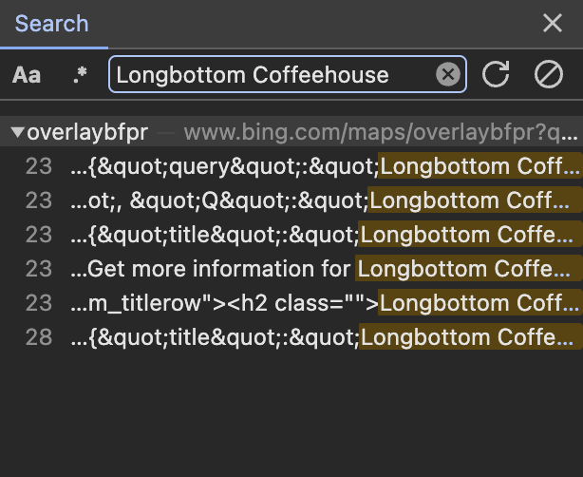The width and height of the screenshot is (583, 477).
Task: Open result containing &quot;query&quot; match
Action: click(x=291, y=166)
